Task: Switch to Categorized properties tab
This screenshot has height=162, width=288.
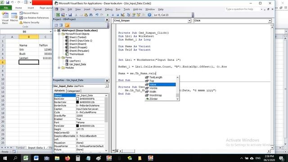Action: coord(73,91)
